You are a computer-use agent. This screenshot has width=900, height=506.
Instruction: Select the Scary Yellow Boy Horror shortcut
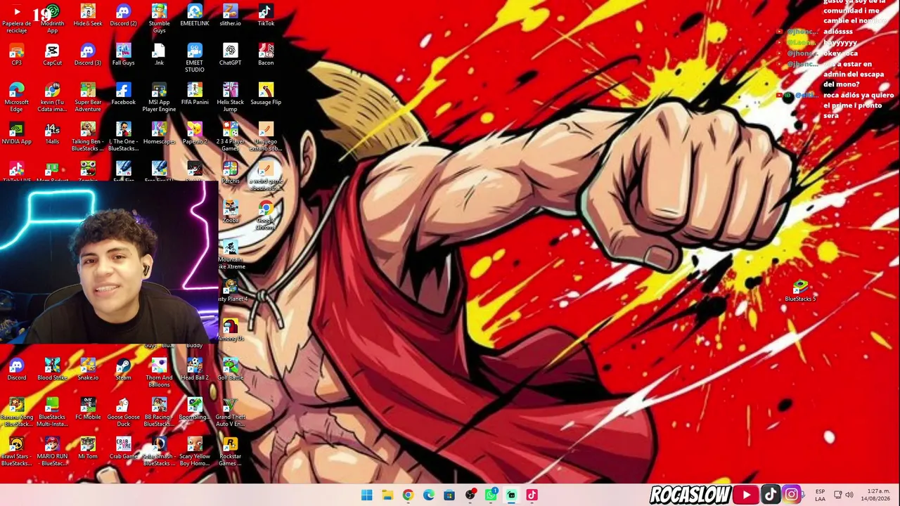click(x=195, y=451)
